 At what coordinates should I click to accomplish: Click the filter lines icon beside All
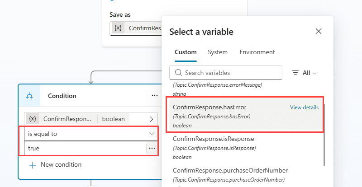(295, 73)
